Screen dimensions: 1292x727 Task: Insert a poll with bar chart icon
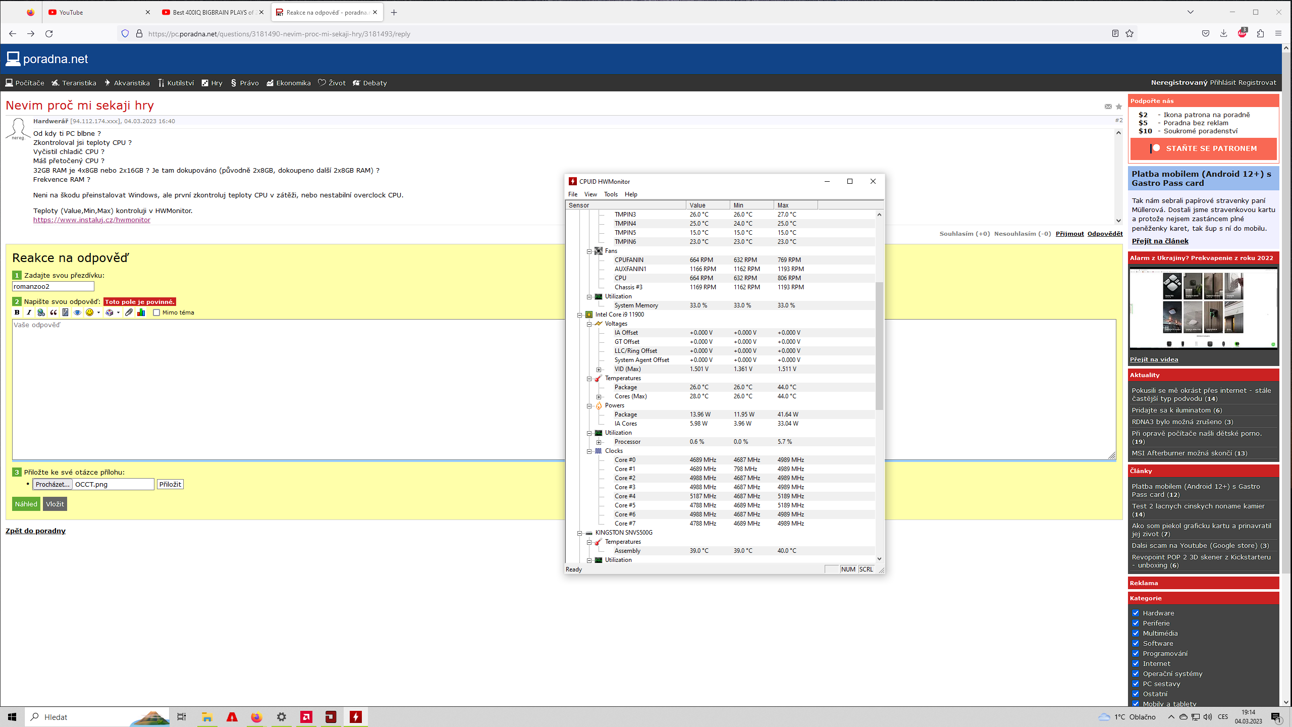click(141, 313)
